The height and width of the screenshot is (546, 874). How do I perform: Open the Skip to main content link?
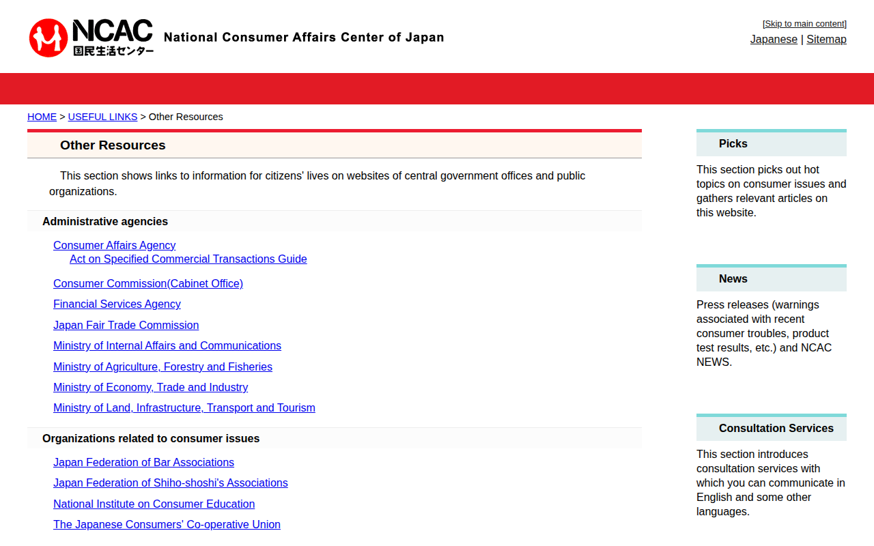(805, 24)
